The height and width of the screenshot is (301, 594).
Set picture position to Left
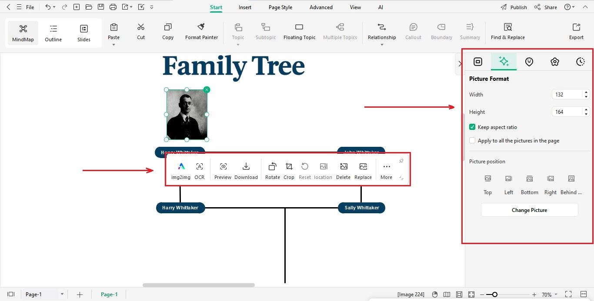click(x=509, y=185)
